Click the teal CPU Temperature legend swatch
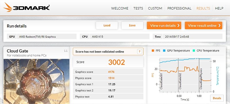Image resolution: width=230 pixels, height=104 pixels. [x=194, y=51]
